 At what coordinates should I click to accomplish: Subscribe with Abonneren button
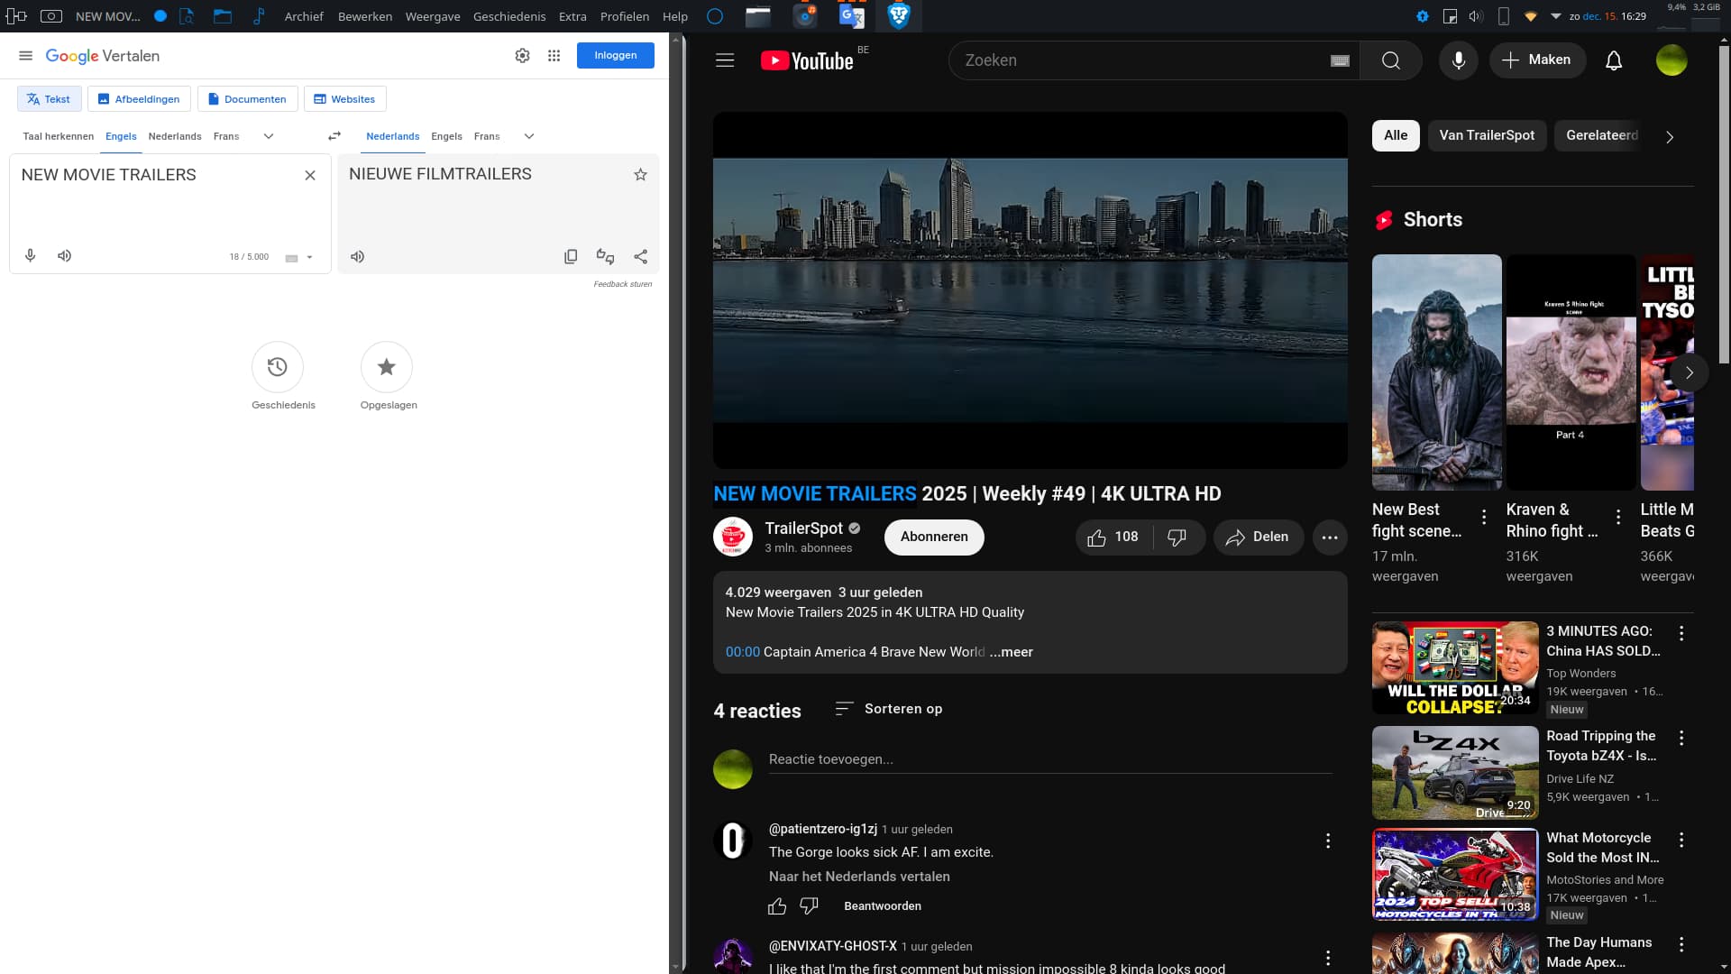click(934, 538)
